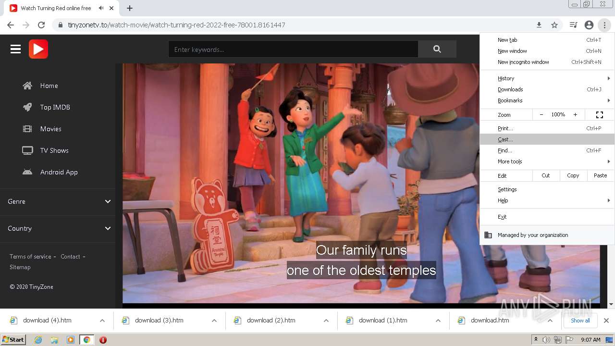615x346 pixels.
Task: Open Settings from Chrome menu
Action: pyautogui.click(x=547, y=189)
